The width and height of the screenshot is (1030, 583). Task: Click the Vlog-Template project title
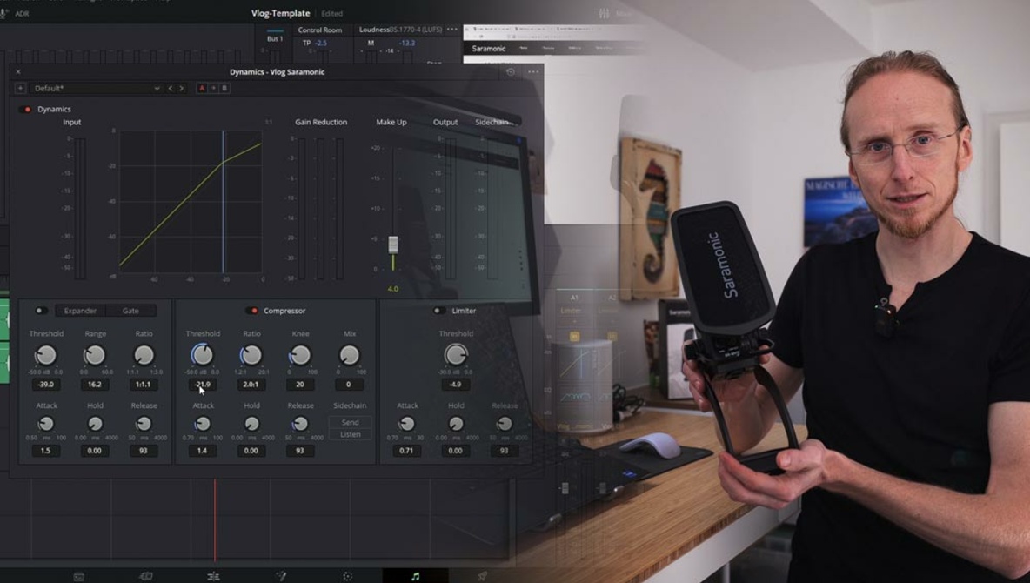(x=280, y=13)
